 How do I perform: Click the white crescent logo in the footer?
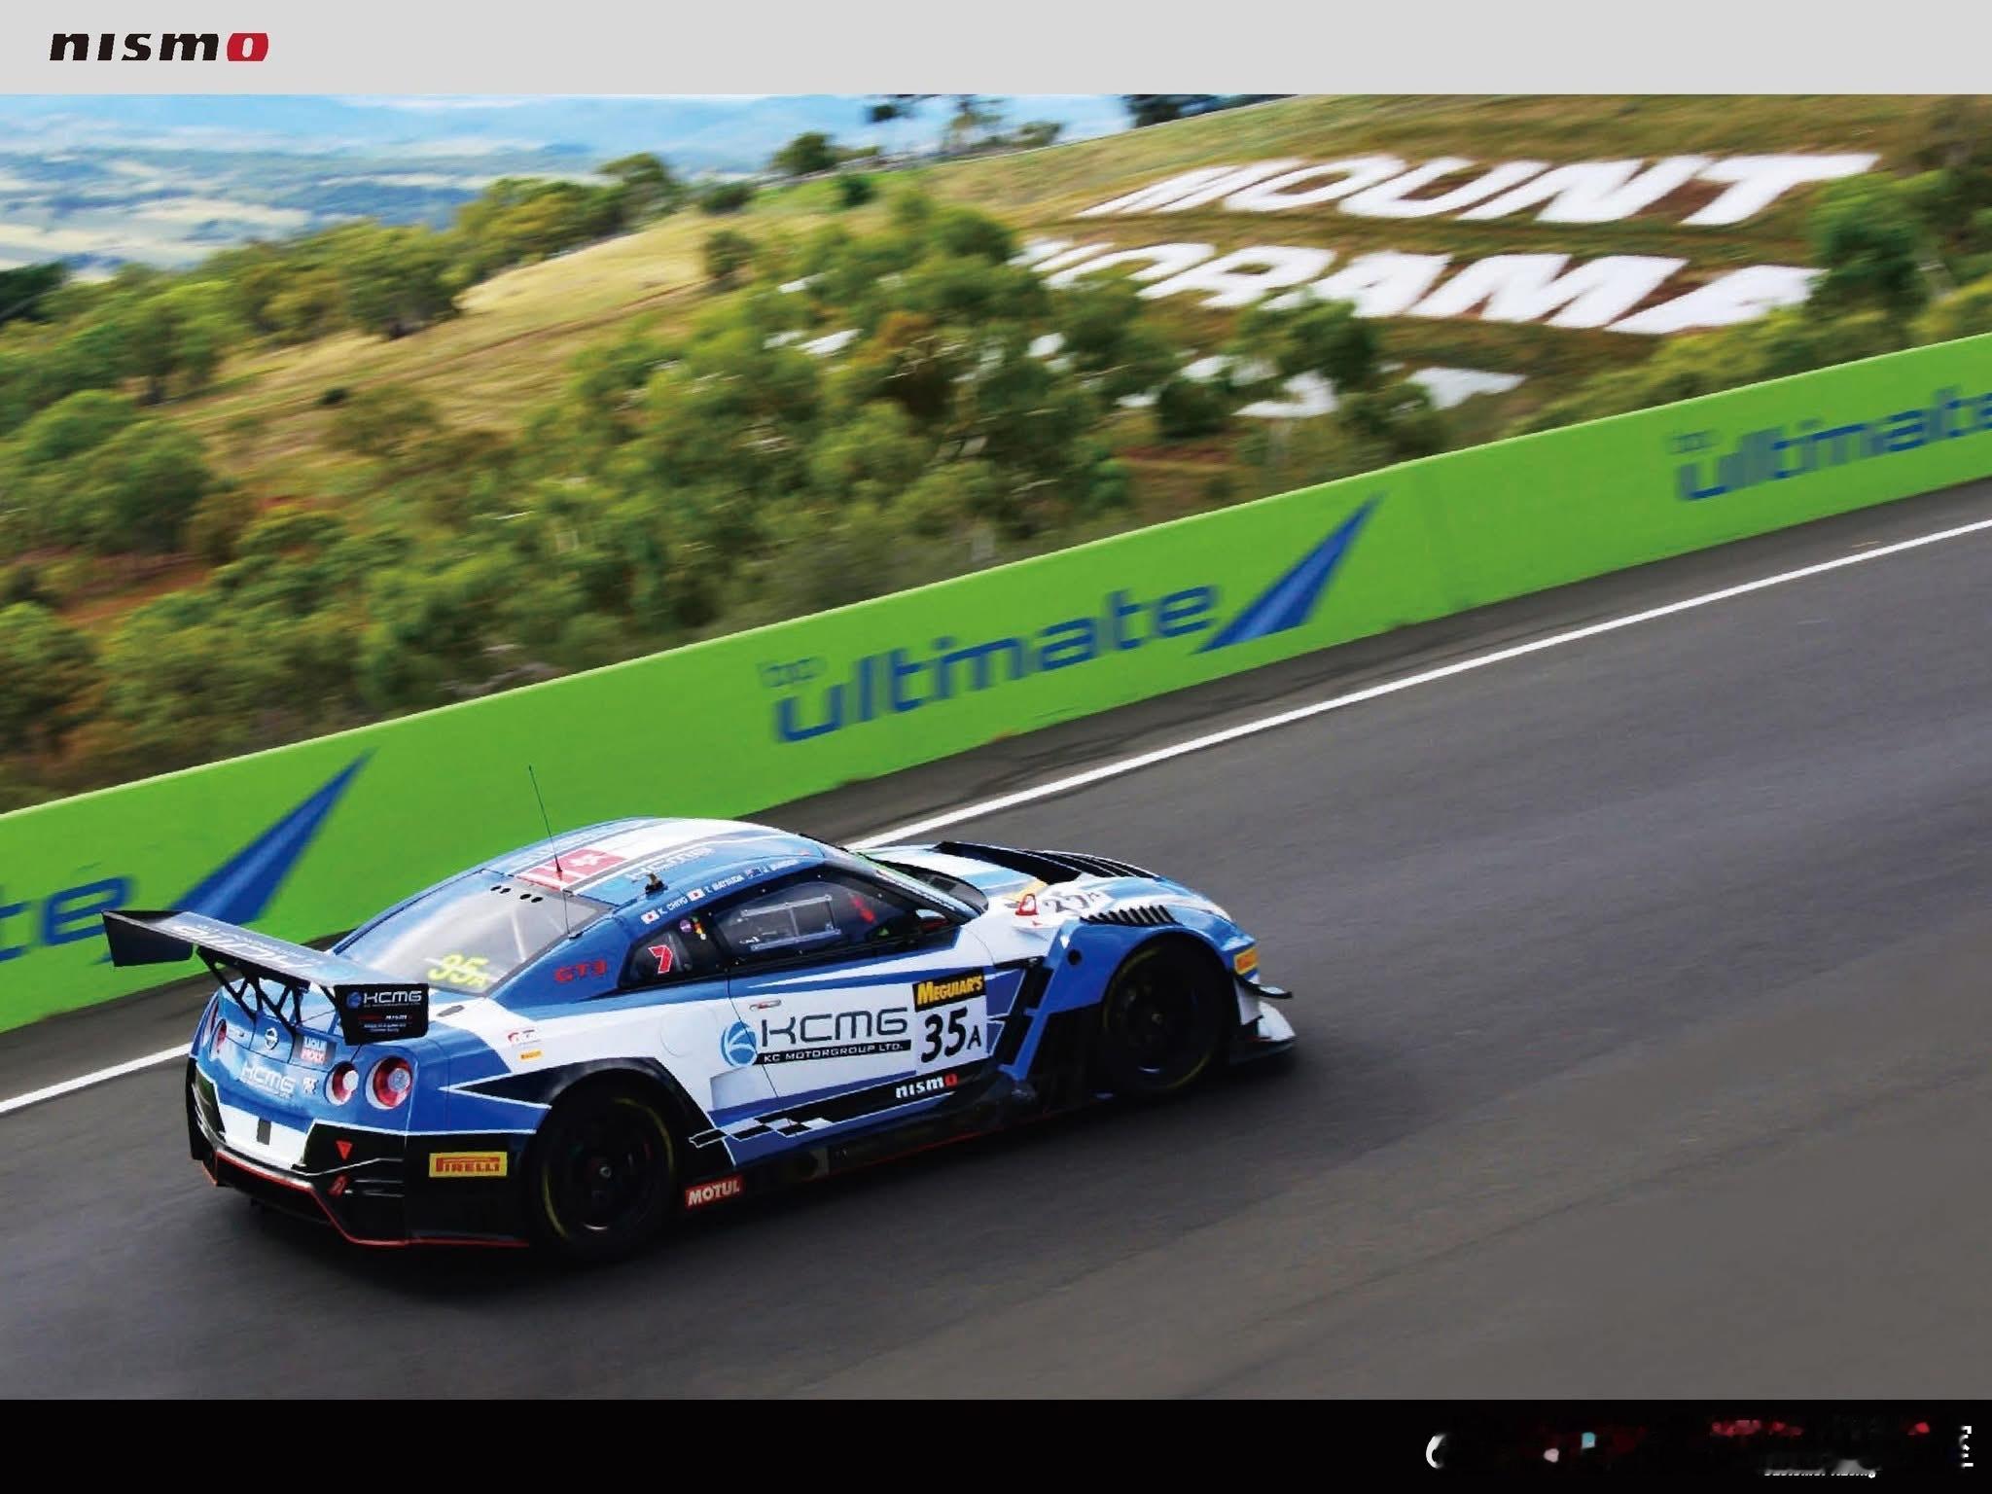[1433, 1453]
